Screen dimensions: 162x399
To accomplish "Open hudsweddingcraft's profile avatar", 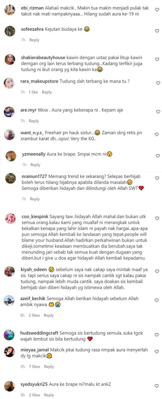I will pyautogui.click(x=9, y=335).
